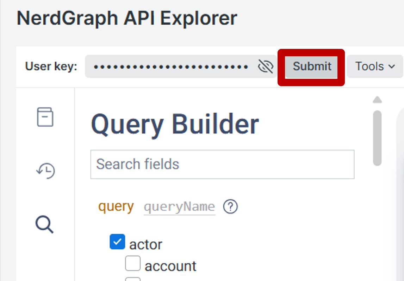Select the magnifying glass sidebar icon

pos(45,224)
